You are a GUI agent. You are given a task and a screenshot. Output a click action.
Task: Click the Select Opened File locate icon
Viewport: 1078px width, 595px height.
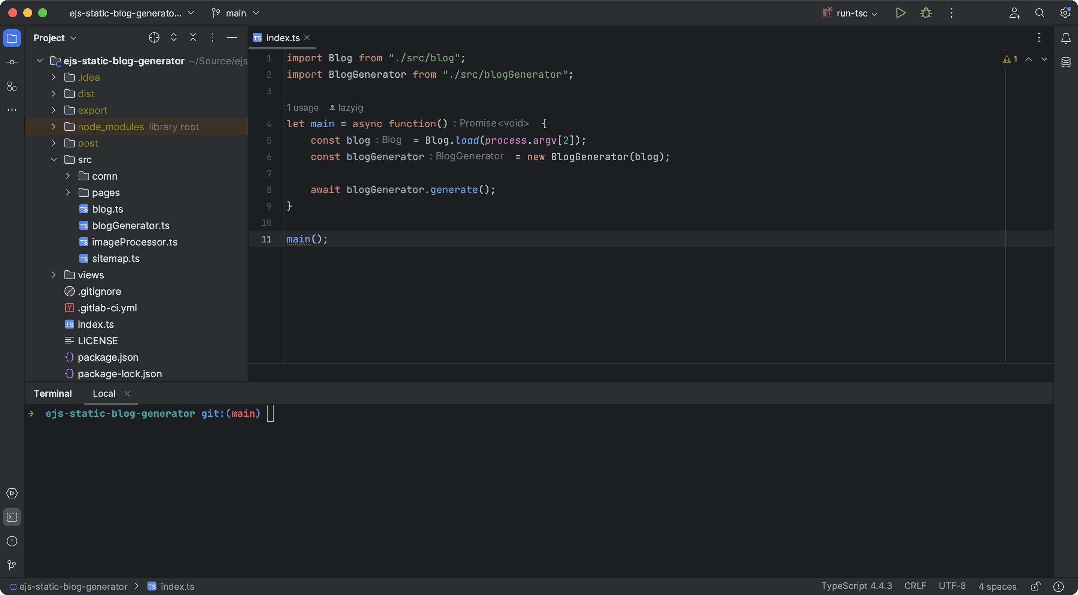[154, 38]
